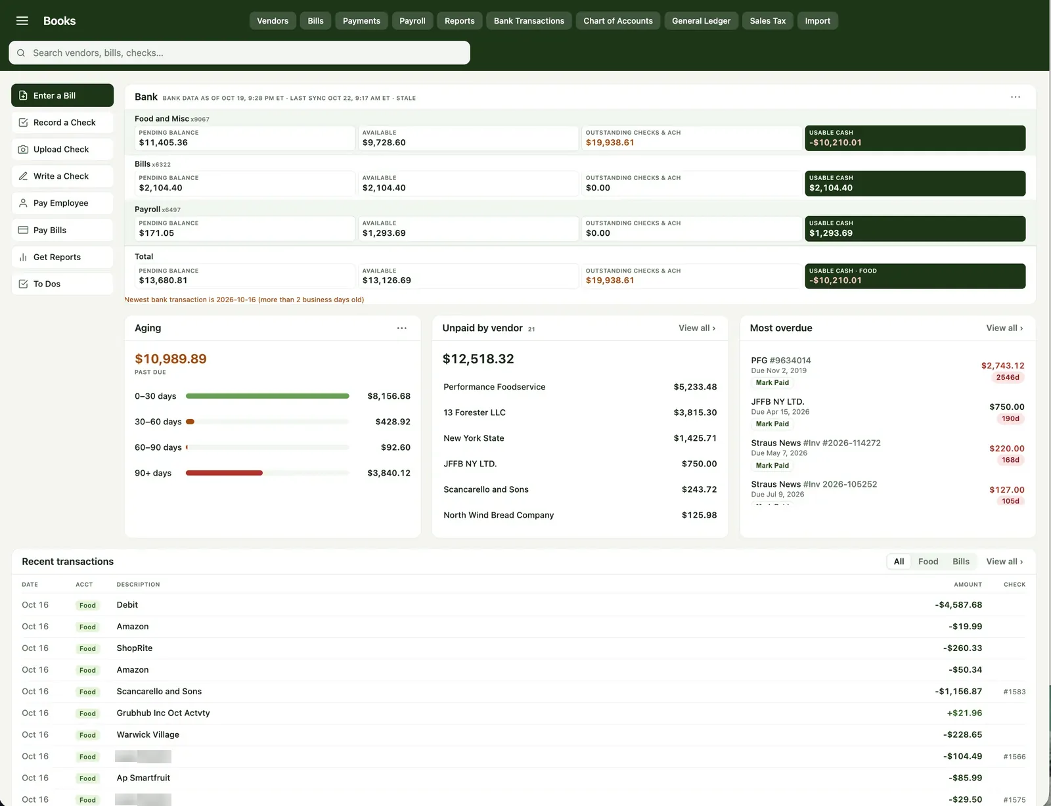
Task: Click the Record a Check icon
Action: pos(23,122)
